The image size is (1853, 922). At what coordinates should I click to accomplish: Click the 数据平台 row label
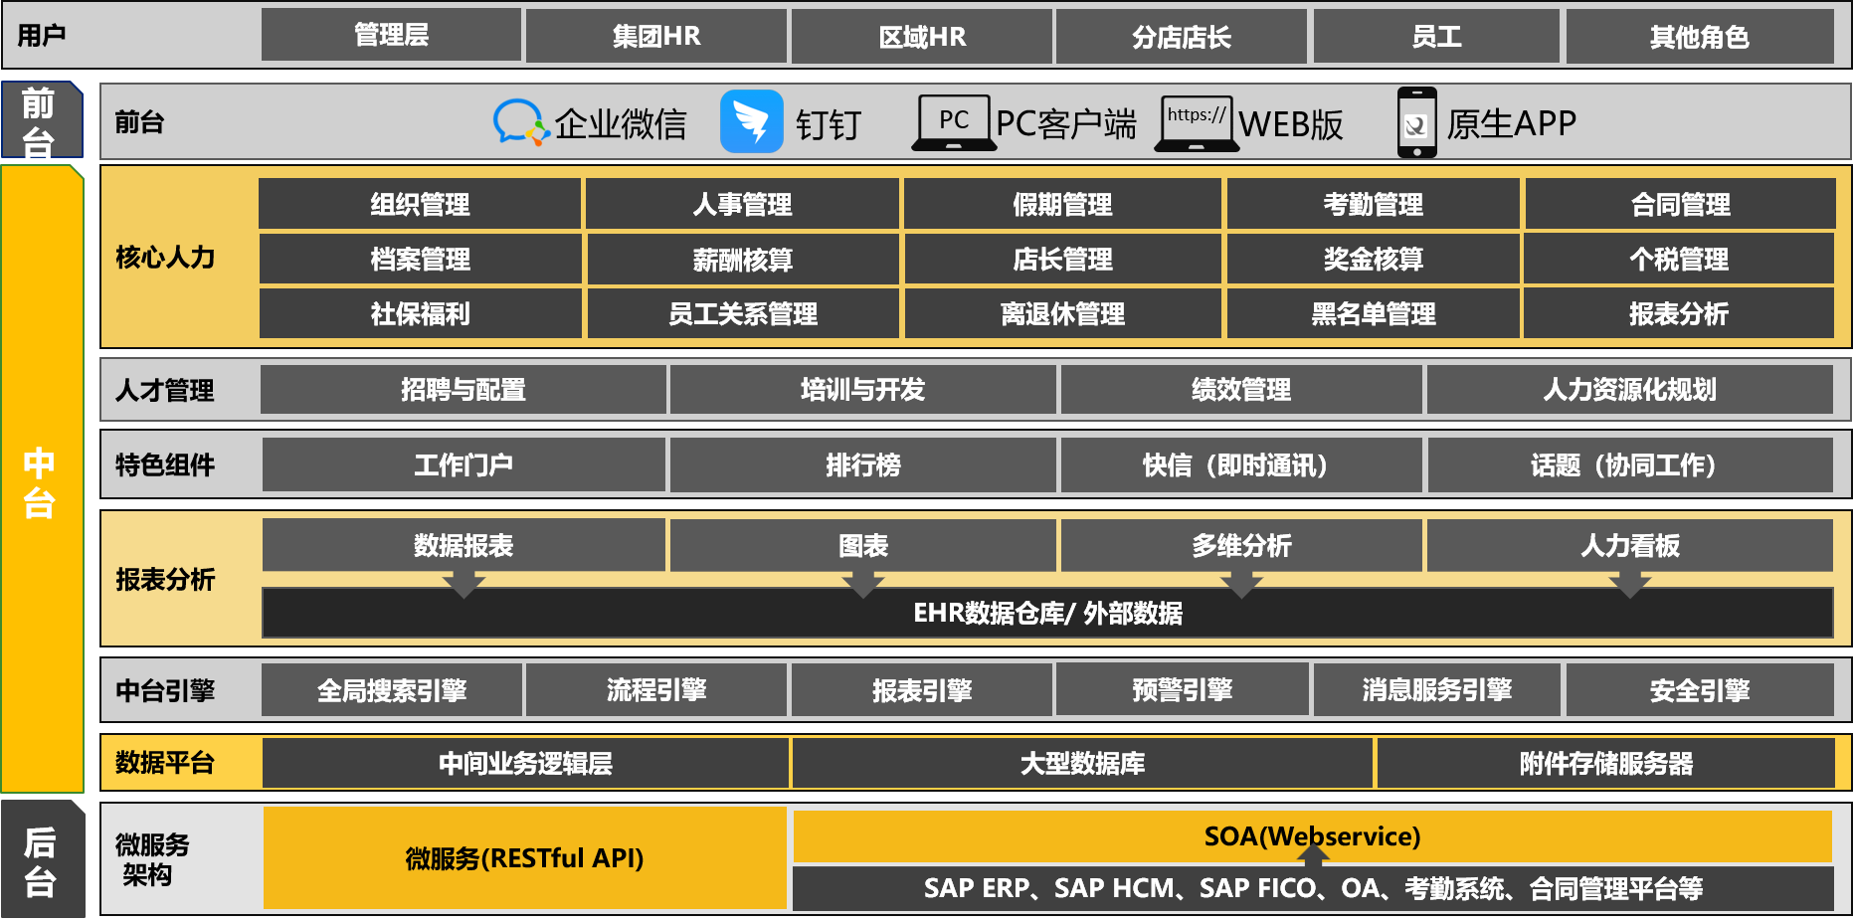(165, 763)
